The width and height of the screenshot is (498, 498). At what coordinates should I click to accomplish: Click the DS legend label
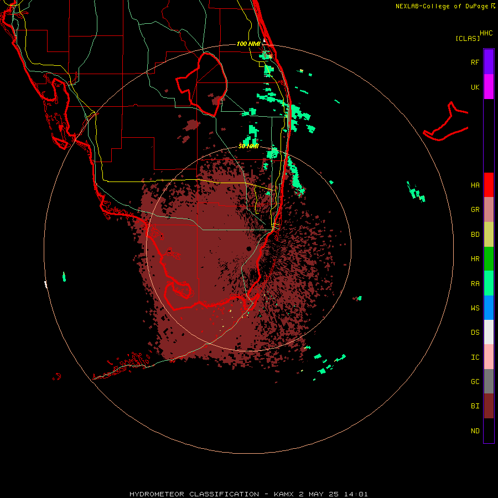[475, 333]
